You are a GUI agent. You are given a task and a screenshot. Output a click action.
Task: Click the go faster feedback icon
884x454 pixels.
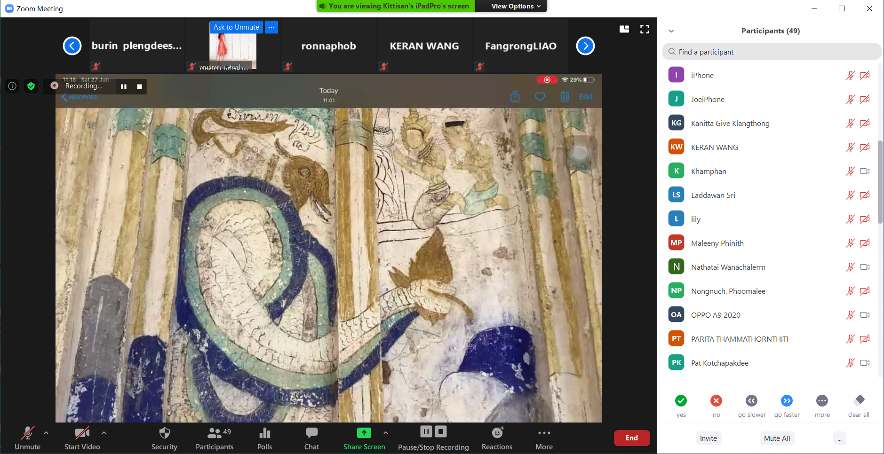[x=787, y=400]
